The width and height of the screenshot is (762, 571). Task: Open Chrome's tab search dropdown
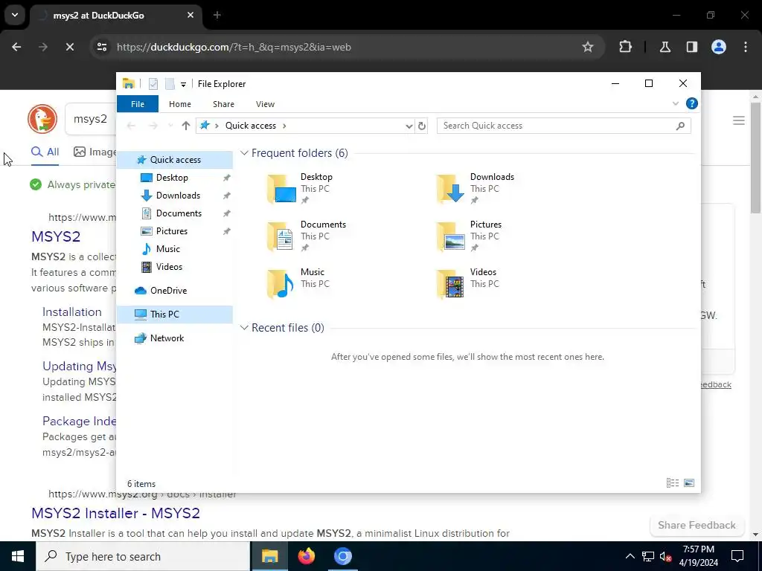tap(15, 15)
